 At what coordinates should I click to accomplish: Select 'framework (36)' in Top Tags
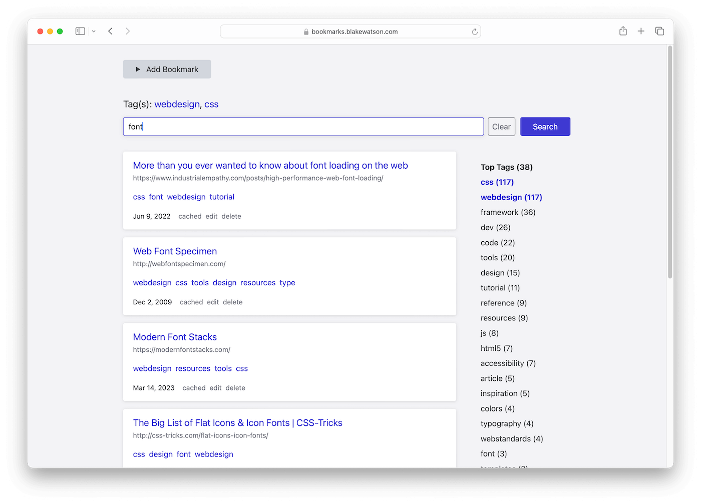508,212
